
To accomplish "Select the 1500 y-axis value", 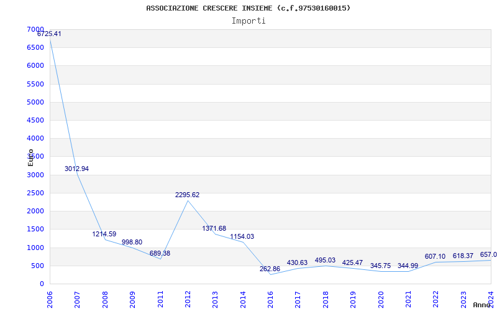I will [35, 229].
